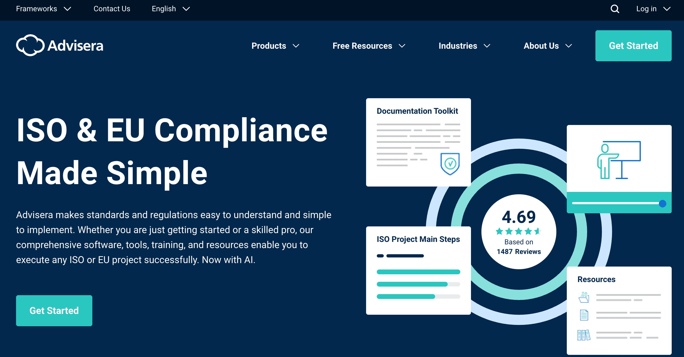Click the blue slider handle on training card
The width and height of the screenshot is (684, 357).
coord(662,204)
